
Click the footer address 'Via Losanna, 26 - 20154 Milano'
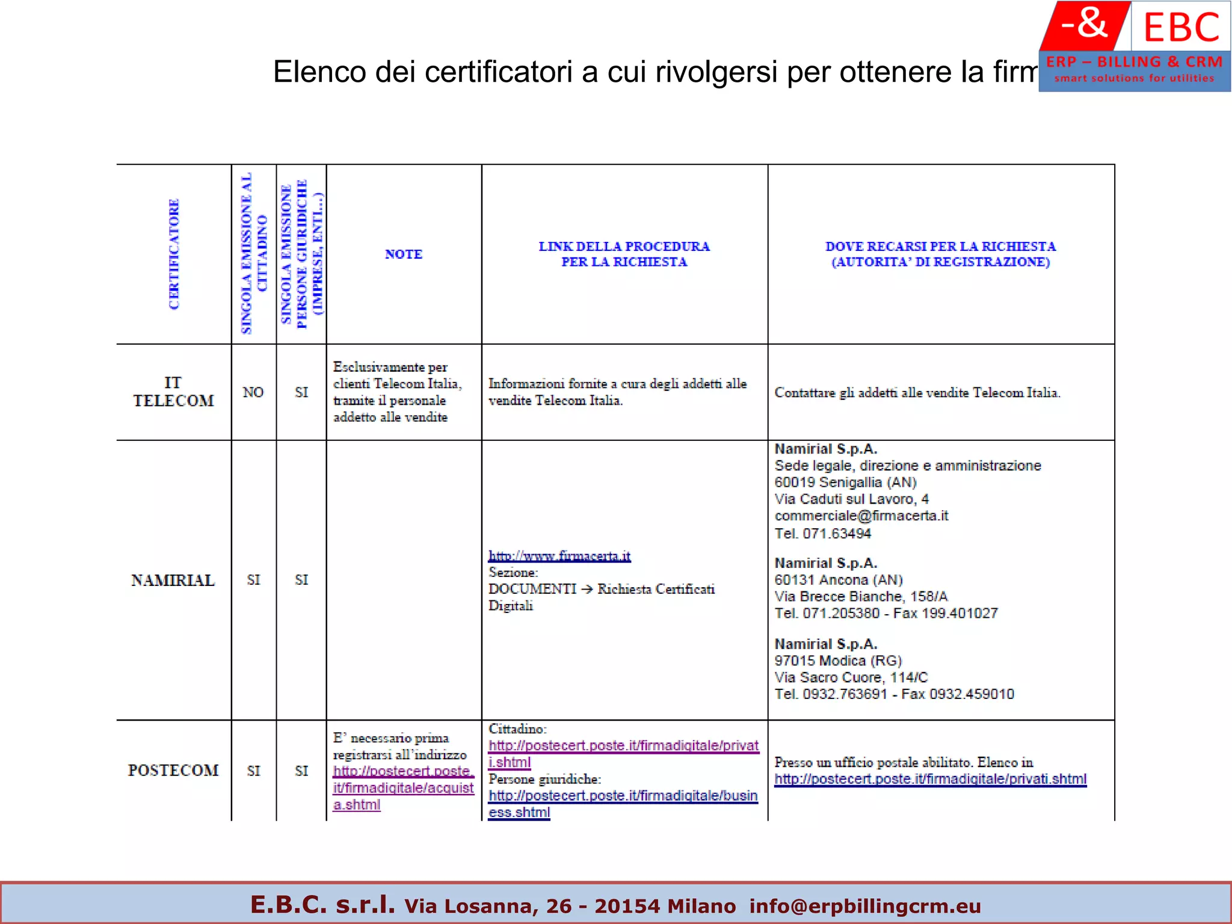pos(570,907)
